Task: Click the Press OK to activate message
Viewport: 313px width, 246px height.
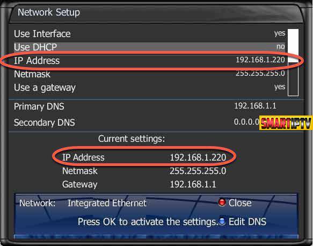Action: (148, 222)
